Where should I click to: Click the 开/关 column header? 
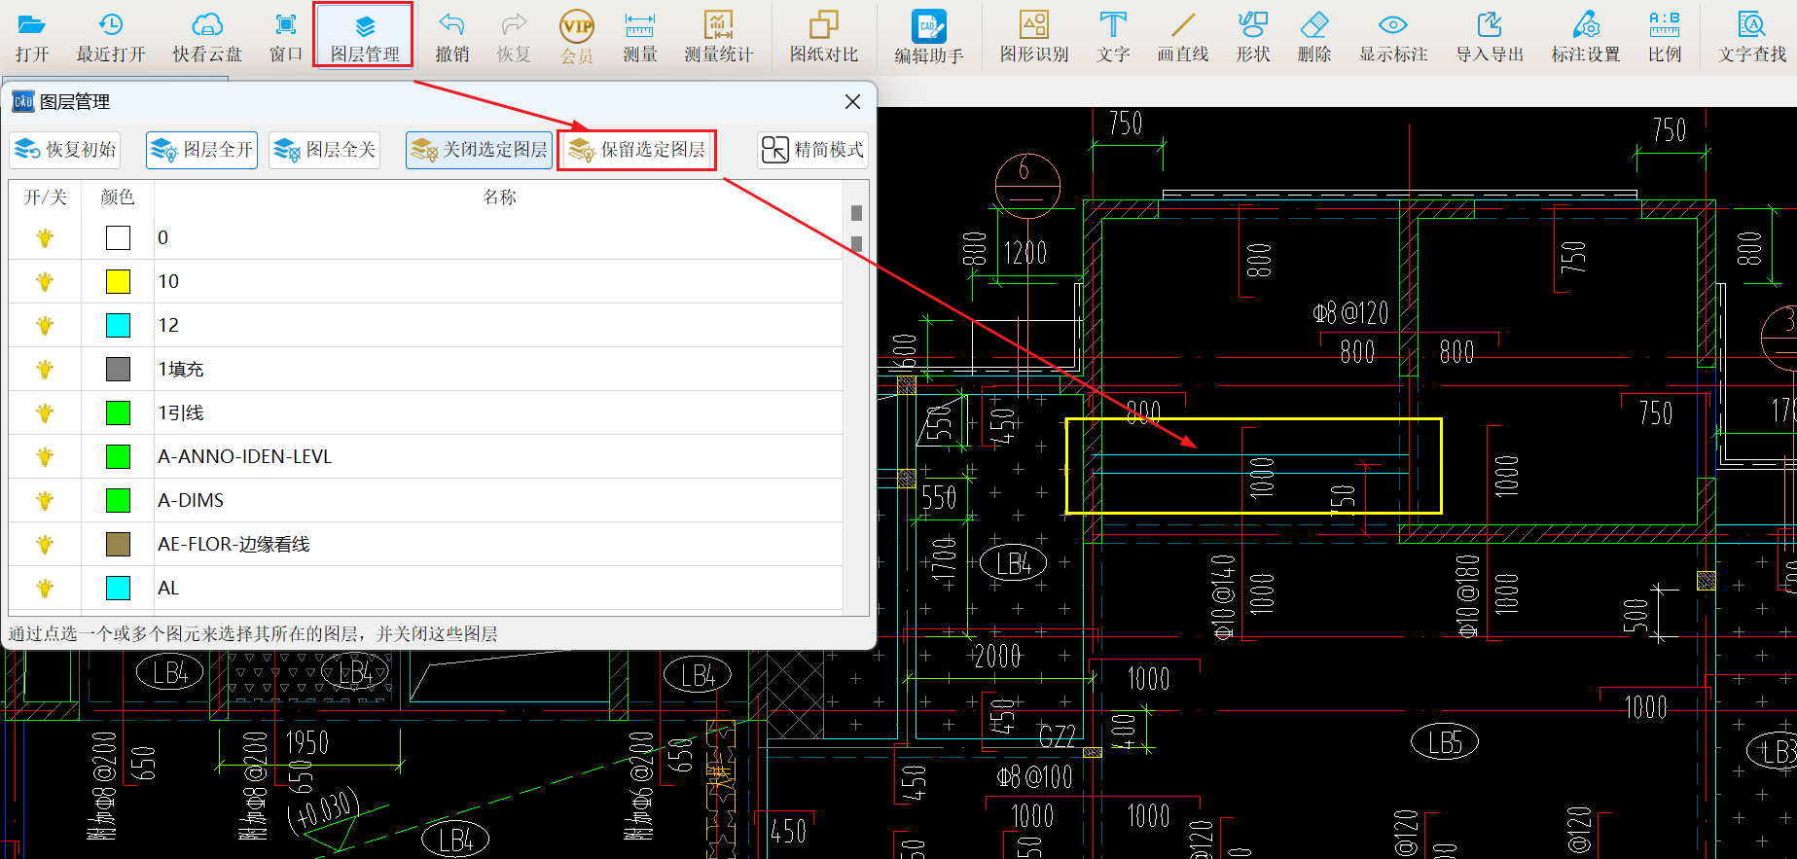pyautogui.click(x=45, y=197)
